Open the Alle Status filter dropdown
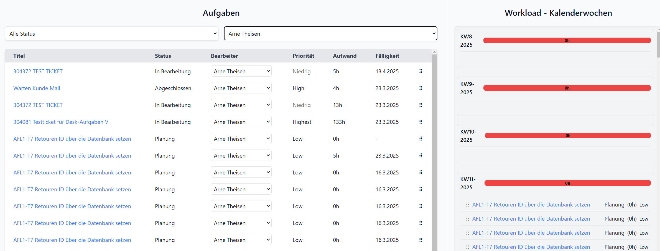 pyautogui.click(x=112, y=33)
